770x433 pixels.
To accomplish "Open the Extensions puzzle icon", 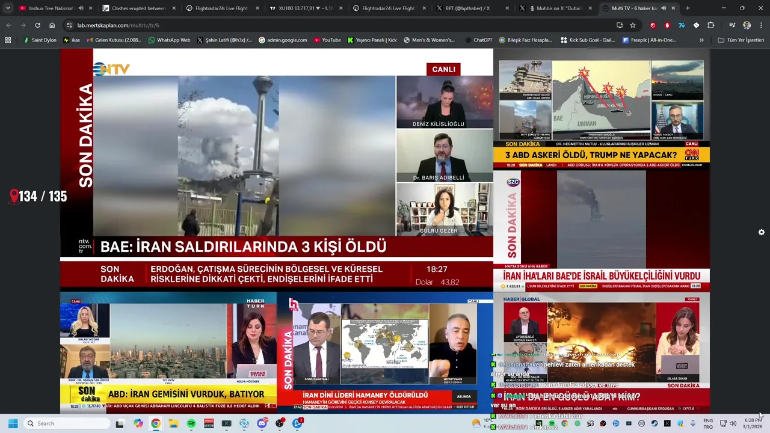I will (x=710, y=25).
